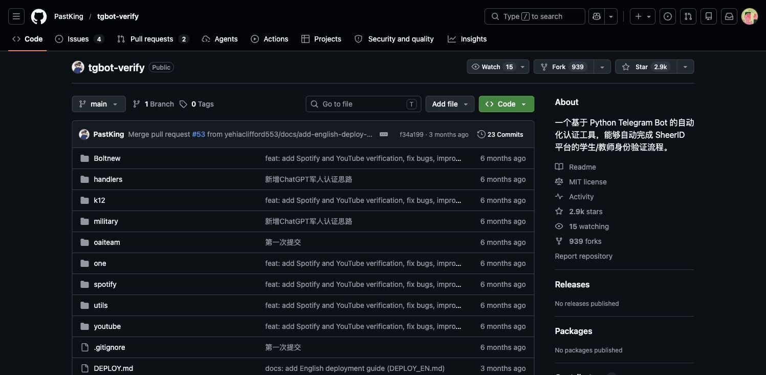The height and width of the screenshot is (375, 766).
Task: Open the repositories icon in the header
Action: point(709,16)
